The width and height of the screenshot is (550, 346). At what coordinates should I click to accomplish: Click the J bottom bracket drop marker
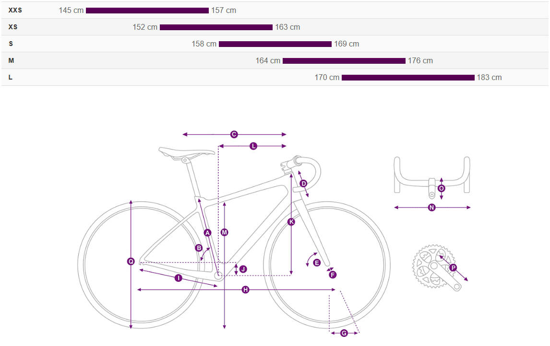pyautogui.click(x=243, y=269)
